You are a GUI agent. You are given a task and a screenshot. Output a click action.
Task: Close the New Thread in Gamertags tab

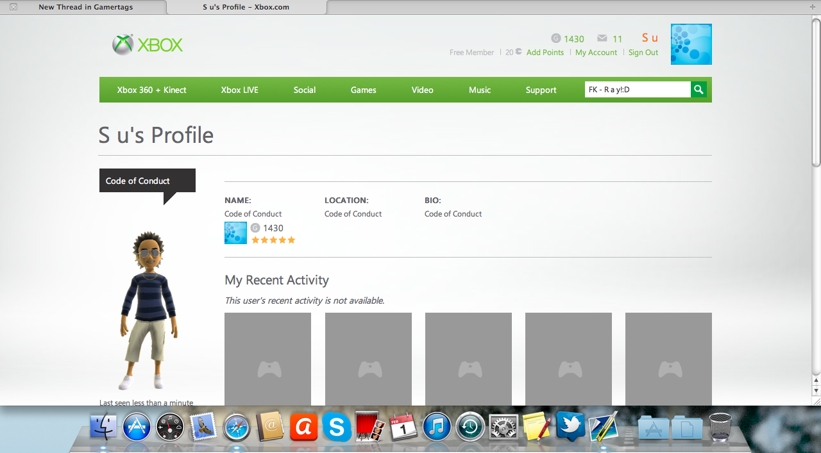coord(13,7)
